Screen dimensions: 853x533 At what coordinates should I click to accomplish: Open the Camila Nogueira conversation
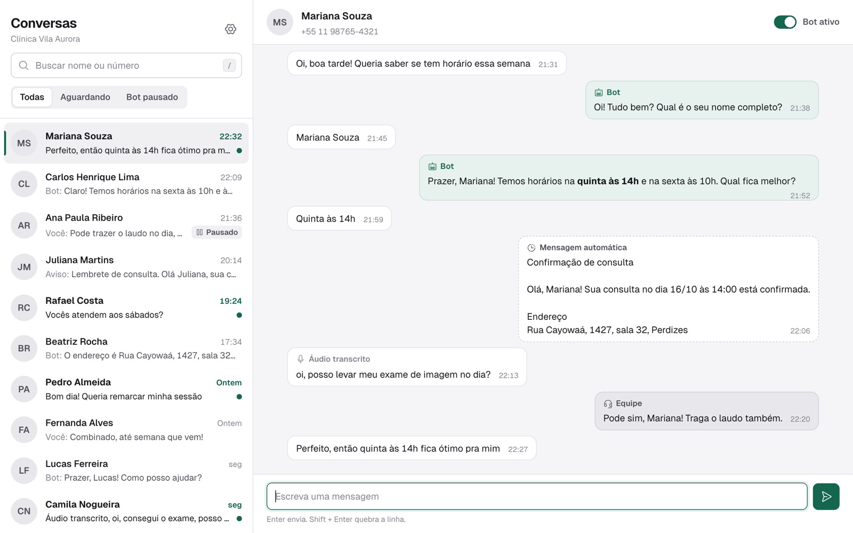(126, 511)
